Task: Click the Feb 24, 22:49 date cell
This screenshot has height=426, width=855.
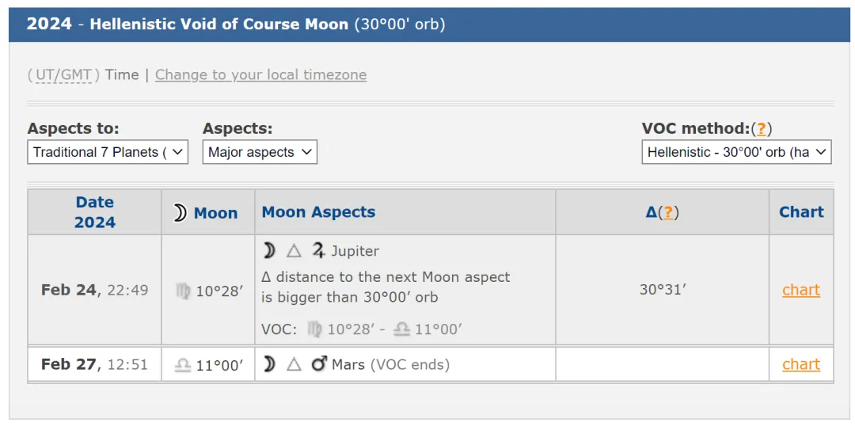Action: pos(94,290)
